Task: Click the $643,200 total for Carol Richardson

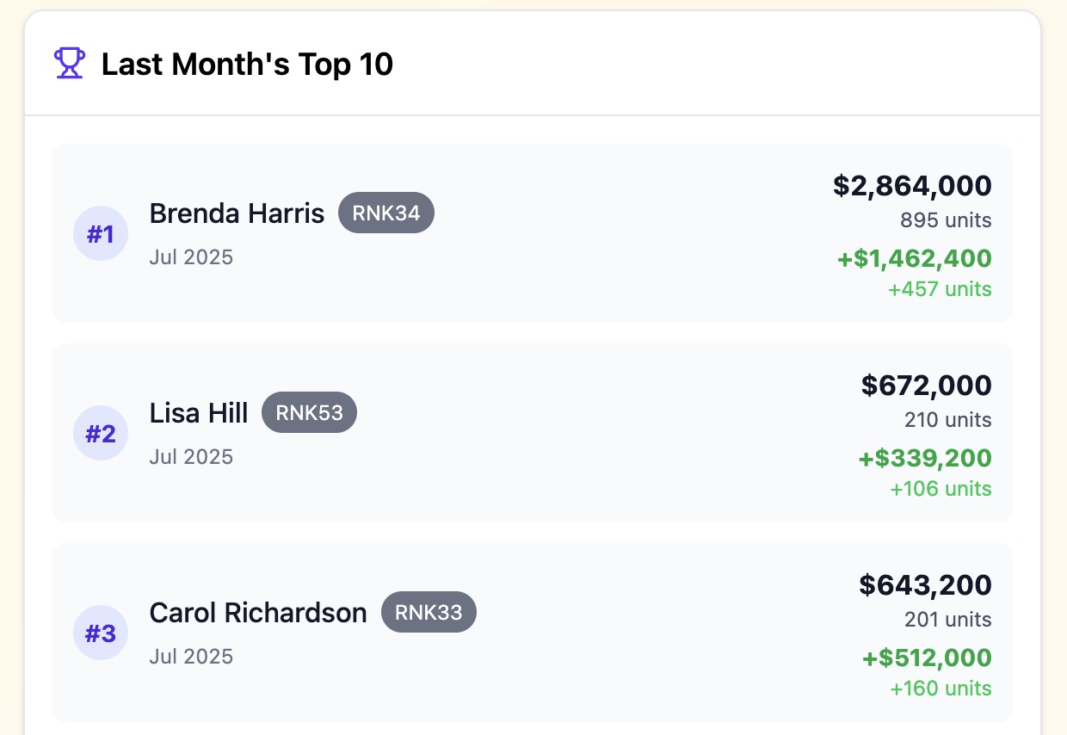Action: click(924, 584)
